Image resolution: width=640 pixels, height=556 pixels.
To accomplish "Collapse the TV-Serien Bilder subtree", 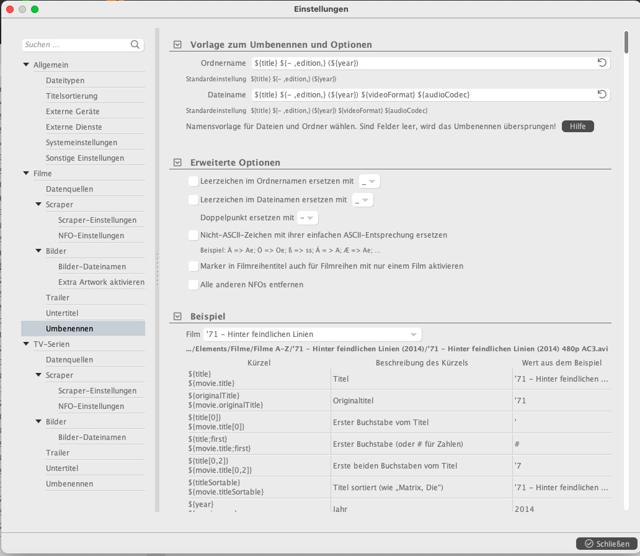I will (38, 421).
